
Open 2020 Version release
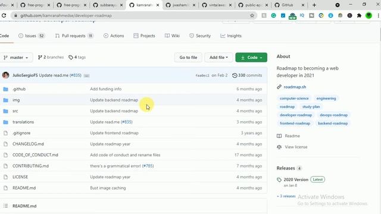pyautogui.click(x=296, y=180)
